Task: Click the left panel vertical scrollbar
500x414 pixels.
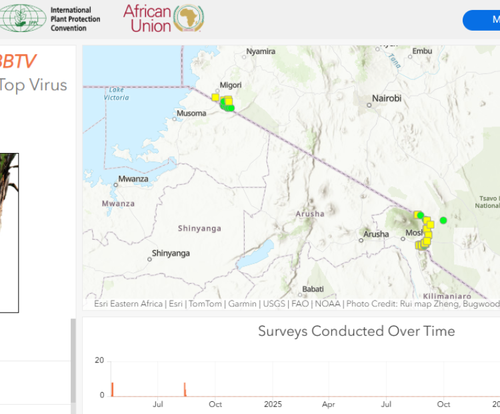Action: pyautogui.click(x=73, y=361)
